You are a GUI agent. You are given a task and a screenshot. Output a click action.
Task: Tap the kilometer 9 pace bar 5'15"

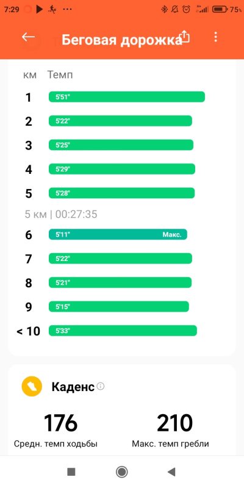click(119, 307)
